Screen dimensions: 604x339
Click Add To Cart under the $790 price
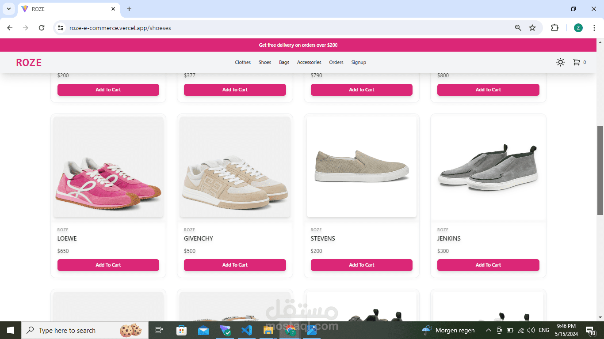[x=362, y=90]
